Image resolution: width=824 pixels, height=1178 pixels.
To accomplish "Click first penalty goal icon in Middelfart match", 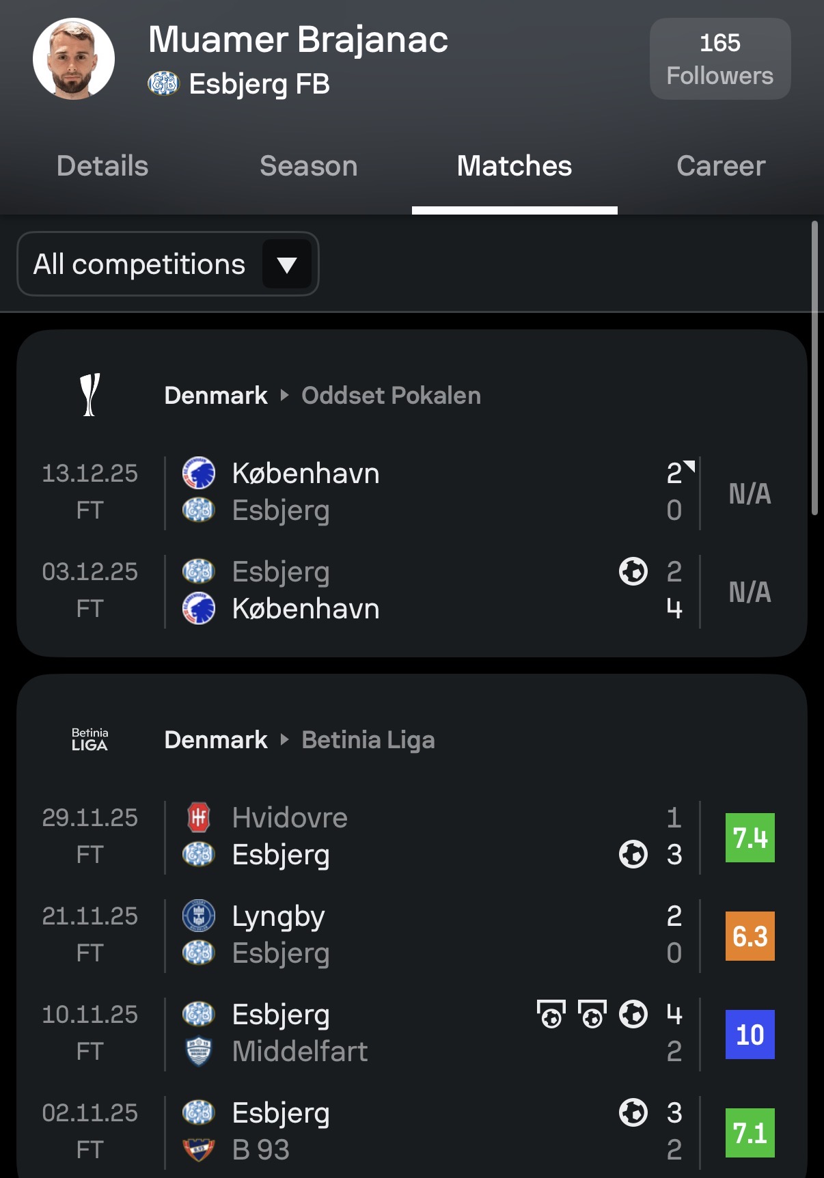I will coord(551,1014).
